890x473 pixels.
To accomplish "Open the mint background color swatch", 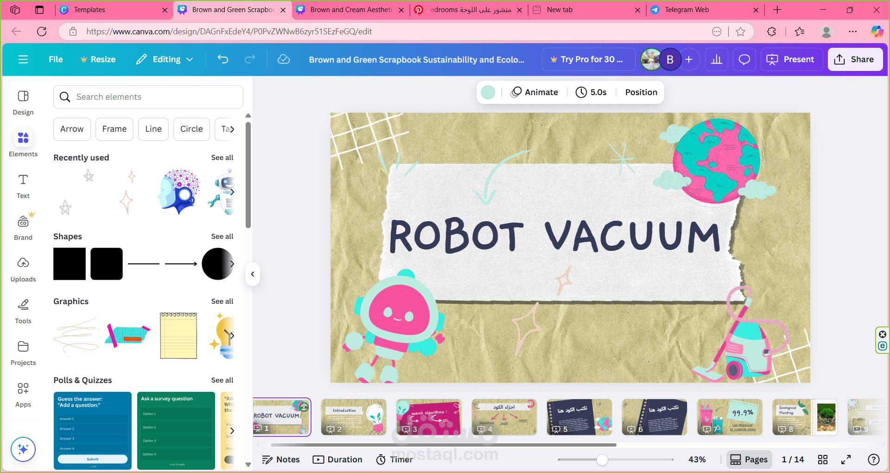I will pyautogui.click(x=488, y=92).
